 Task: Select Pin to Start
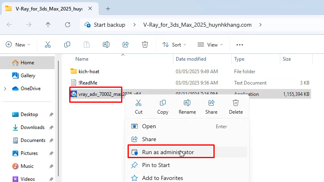(x=187, y=165)
